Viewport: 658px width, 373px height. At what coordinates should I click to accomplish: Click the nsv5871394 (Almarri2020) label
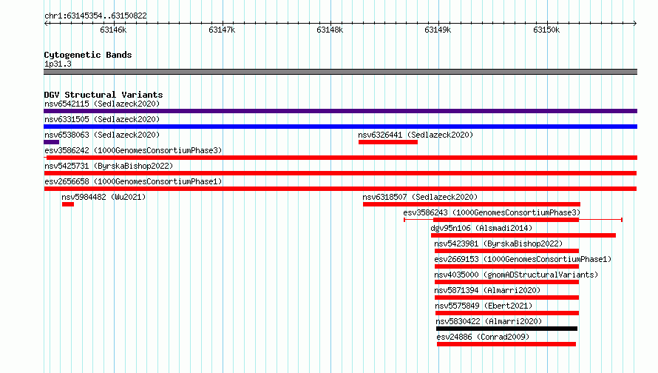487,290
